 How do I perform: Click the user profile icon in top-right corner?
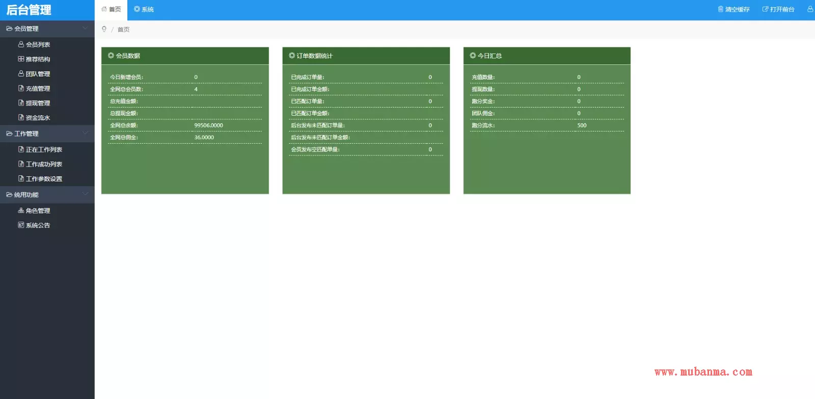[x=810, y=9]
